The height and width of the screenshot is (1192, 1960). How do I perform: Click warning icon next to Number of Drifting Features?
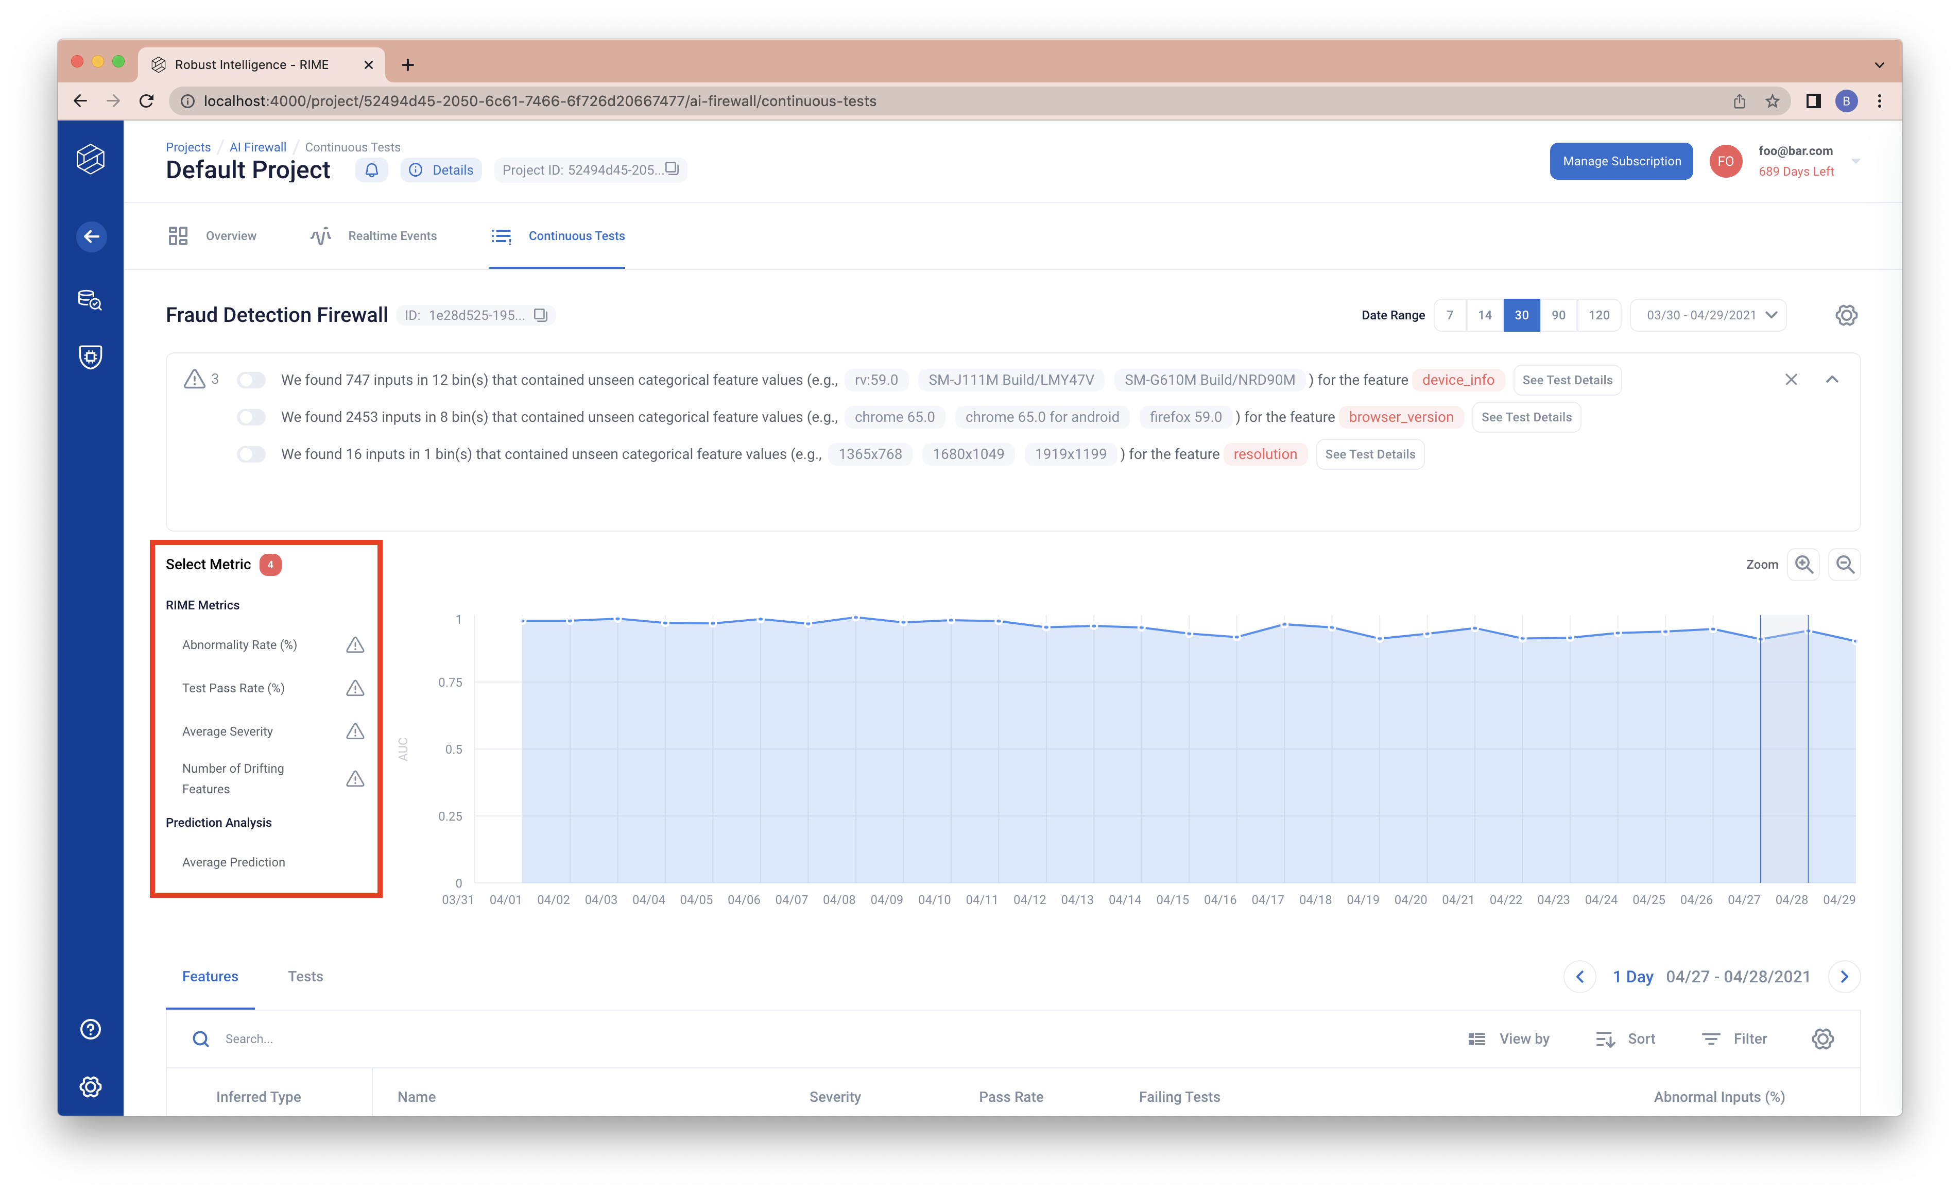click(x=355, y=778)
